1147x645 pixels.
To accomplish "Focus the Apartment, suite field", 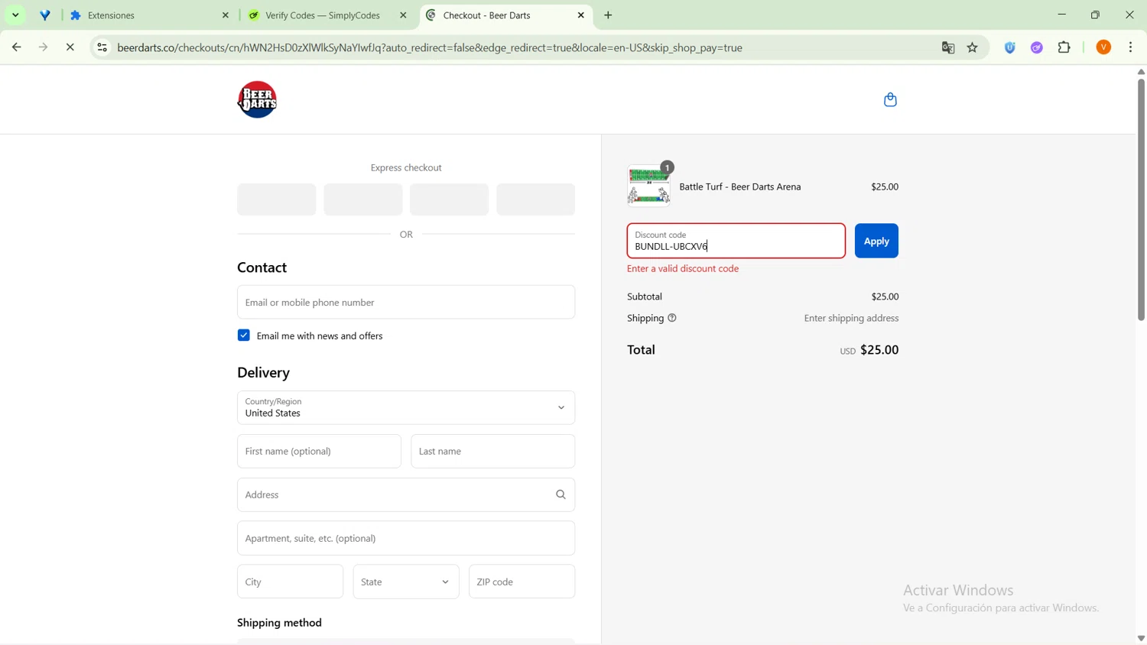I will pyautogui.click(x=406, y=538).
